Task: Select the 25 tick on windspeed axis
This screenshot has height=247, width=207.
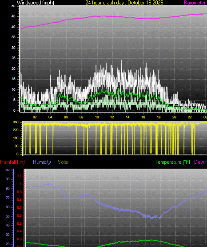Action: [13, 58]
